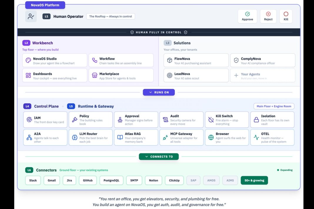Open the Marketplace app store icon
Image resolution: width=314 pixels, height=209 pixels.
pyautogui.click(x=94, y=75)
